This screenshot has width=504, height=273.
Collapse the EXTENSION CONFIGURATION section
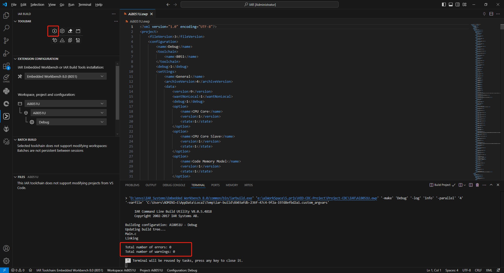click(15, 59)
